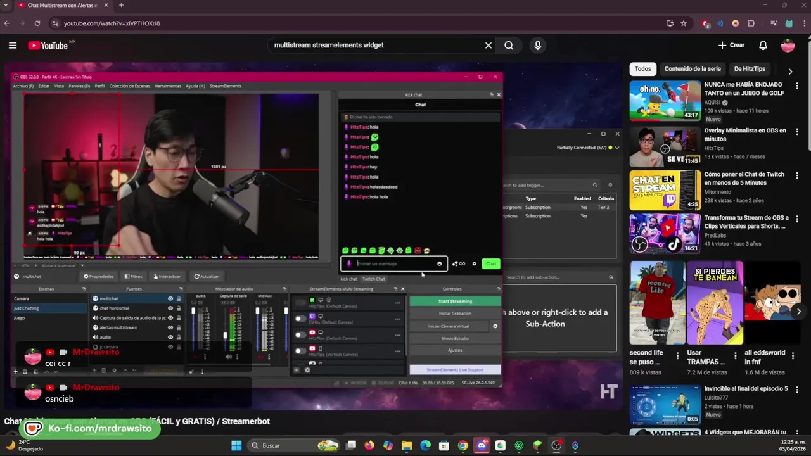
Task: Open the blue sound extension icon
Action: (720, 23)
